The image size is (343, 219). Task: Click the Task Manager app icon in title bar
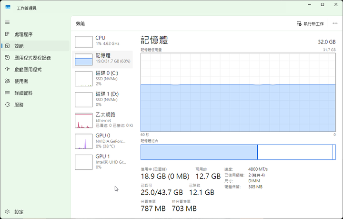point(8,8)
